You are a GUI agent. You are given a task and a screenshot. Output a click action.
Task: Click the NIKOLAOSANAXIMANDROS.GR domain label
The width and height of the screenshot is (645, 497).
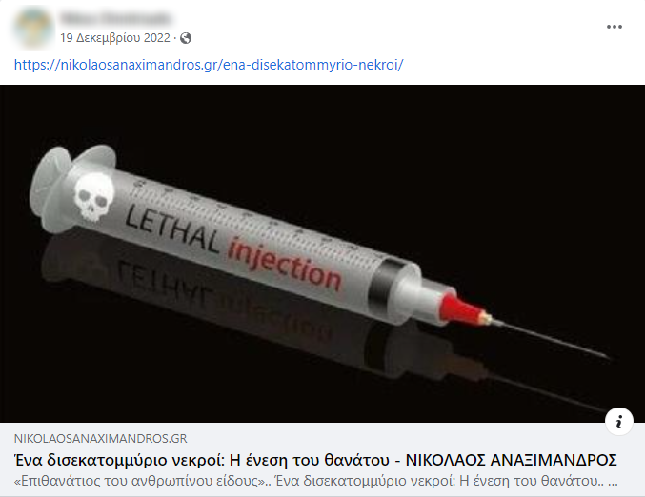pyautogui.click(x=100, y=439)
